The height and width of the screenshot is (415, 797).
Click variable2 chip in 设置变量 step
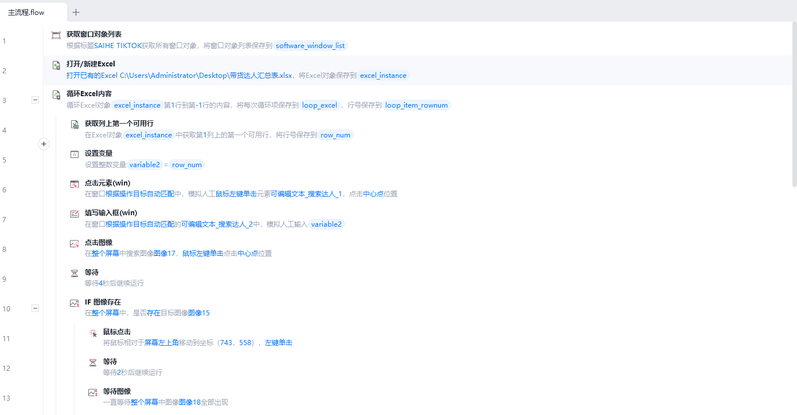(144, 165)
